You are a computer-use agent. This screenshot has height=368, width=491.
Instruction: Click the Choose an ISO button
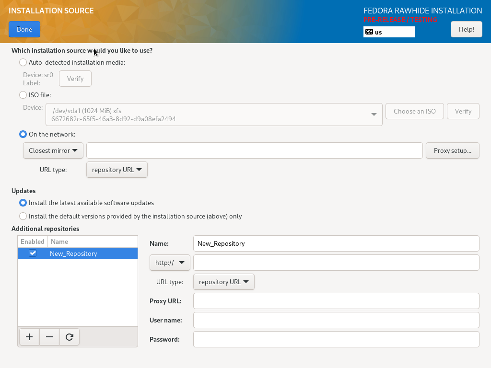(415, 111)
